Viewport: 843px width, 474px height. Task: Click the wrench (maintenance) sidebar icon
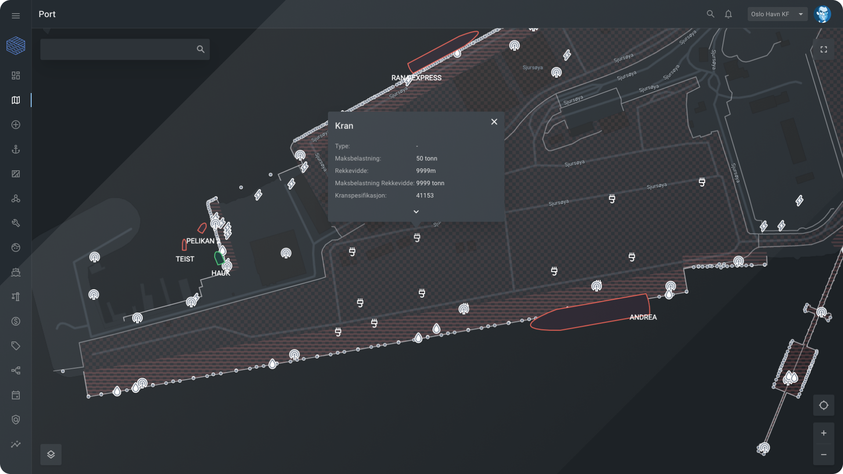(x=16, y=223)
